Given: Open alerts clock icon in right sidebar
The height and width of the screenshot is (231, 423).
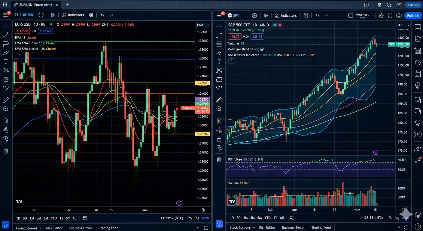Looking at the screenshot, I should tap(418, 39).
